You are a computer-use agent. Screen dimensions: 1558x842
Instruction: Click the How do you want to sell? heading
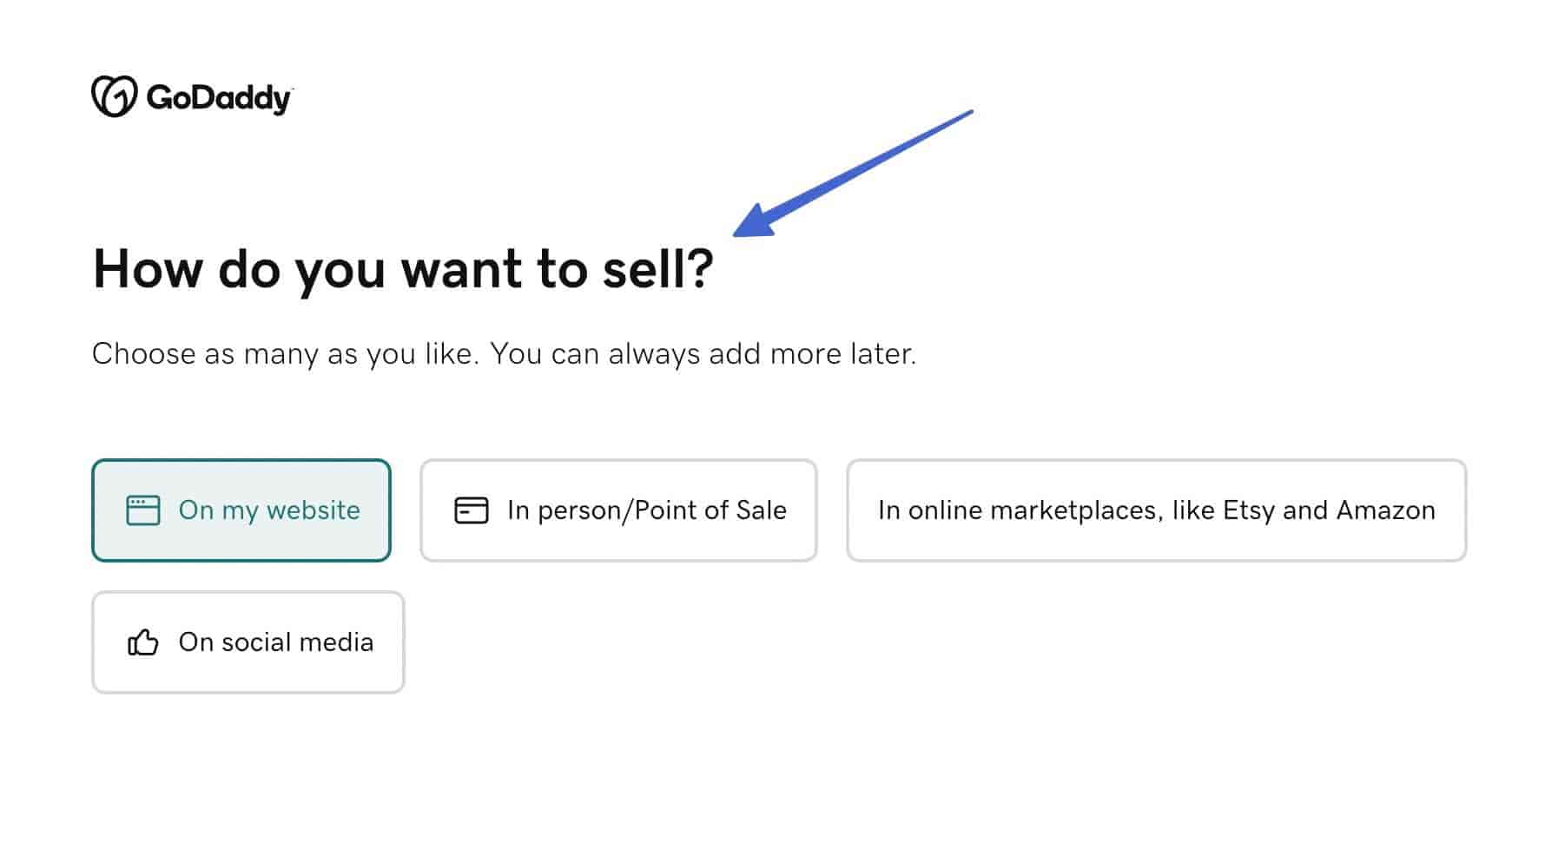(x=403, y=270)
